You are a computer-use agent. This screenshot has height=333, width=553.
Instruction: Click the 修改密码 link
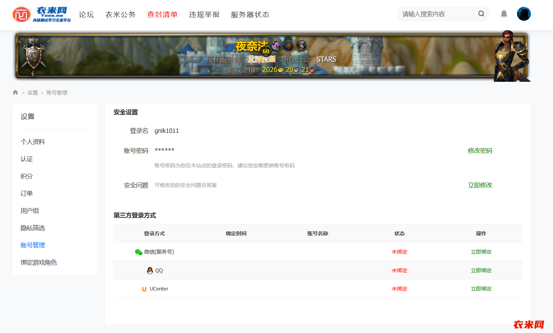tap(480, 151)
